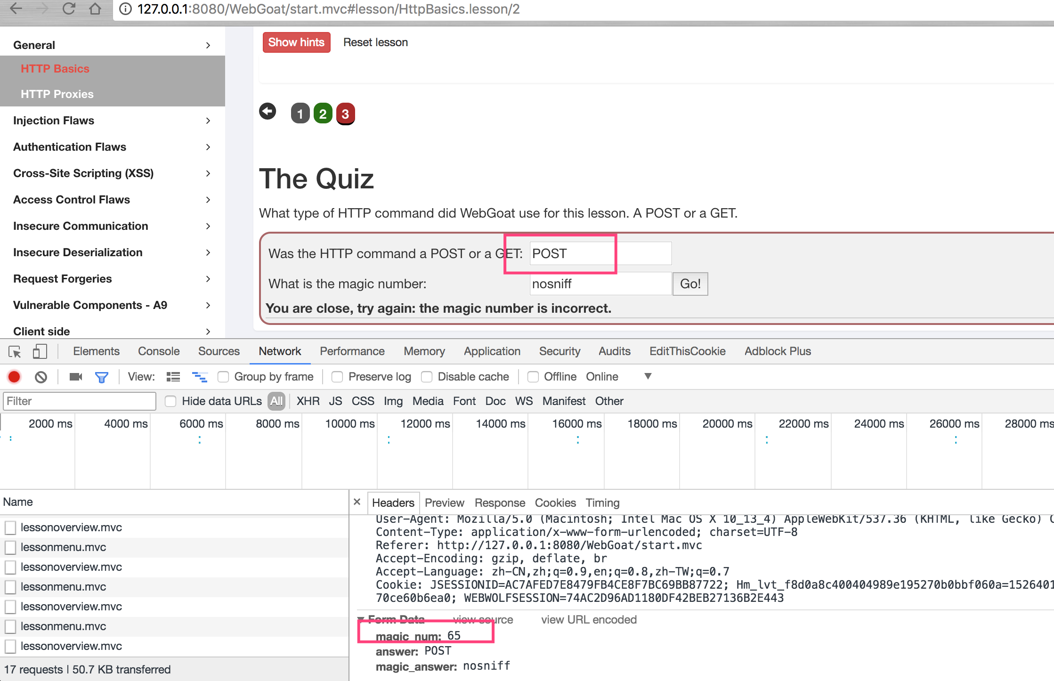
Task: Close the request details pane
Action: pyautogui.click(x=357, y=502)
